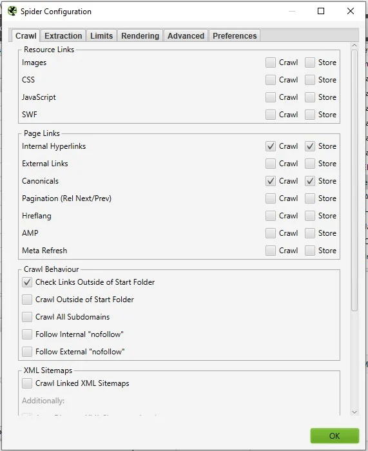Enable Crawl for Images

pyautogui.click(x=271, y=62)
